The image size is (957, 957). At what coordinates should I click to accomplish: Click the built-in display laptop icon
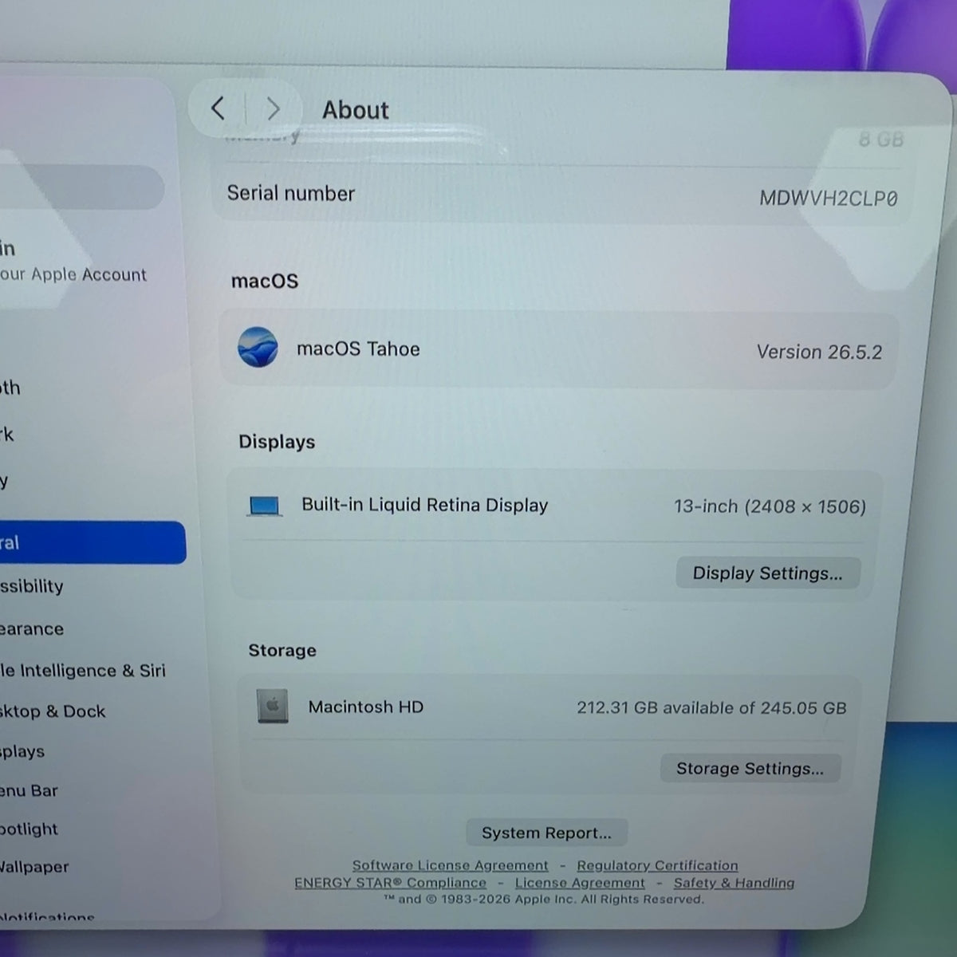[x=265, y=506]
